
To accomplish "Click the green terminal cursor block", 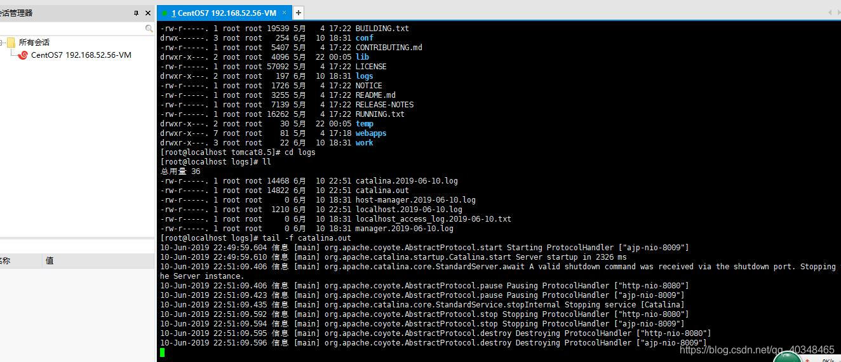I will (162, 352).
